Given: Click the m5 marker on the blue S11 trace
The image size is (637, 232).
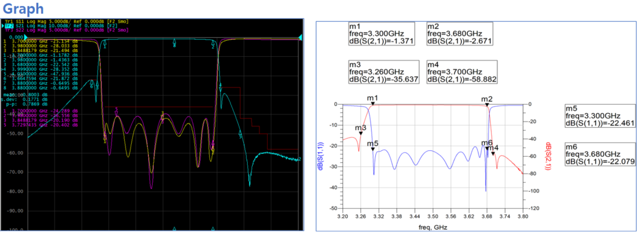Looking at the screenshot, I should [x=373, y=149].
